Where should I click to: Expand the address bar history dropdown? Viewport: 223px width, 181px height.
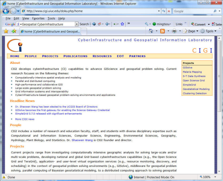[159, 11]
